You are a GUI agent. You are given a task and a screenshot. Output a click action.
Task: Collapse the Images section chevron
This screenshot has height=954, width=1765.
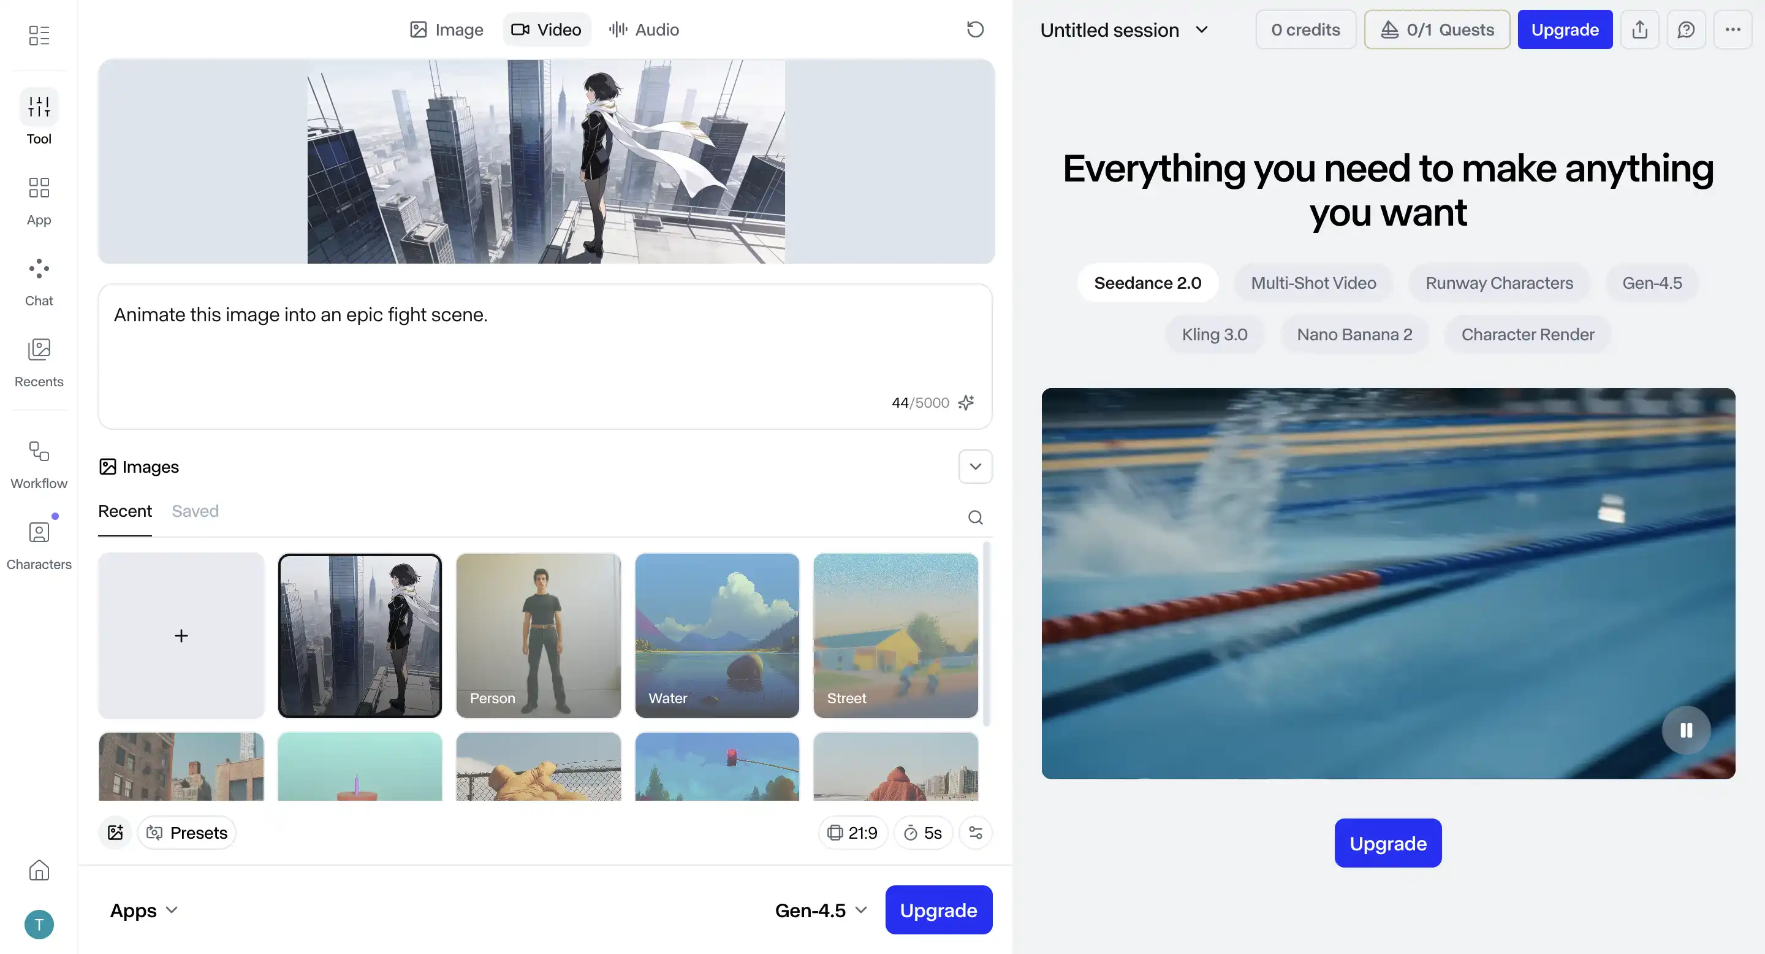pos(975,467)
